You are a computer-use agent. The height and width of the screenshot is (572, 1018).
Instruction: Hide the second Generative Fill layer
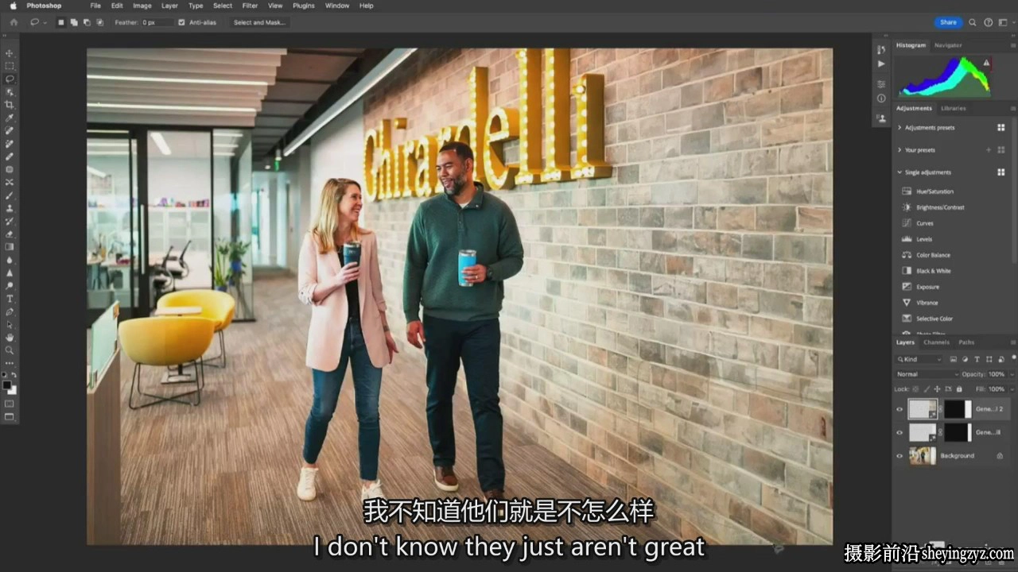(x=899, y=432)
